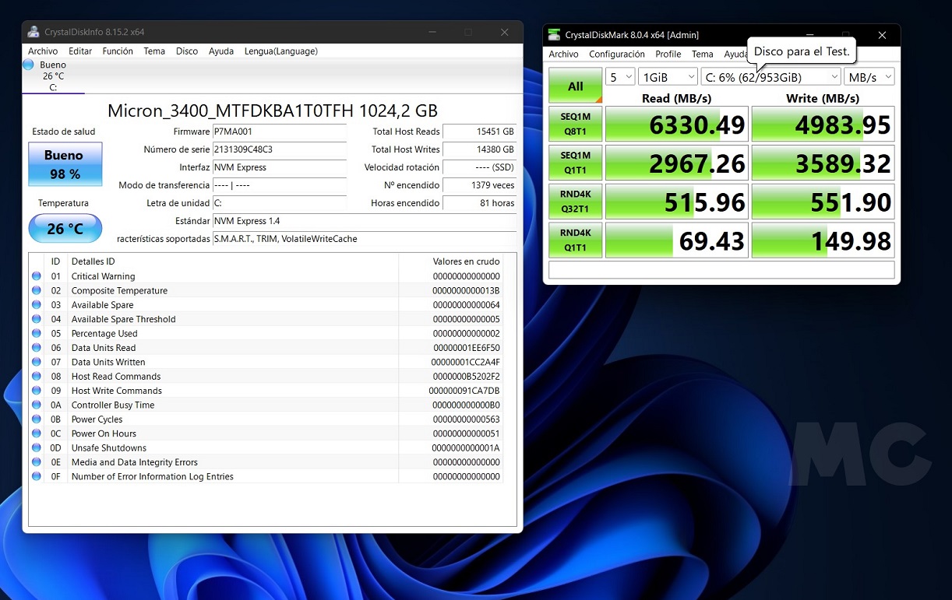Open the test count dropdown showing 5

[x=621, y=77]
